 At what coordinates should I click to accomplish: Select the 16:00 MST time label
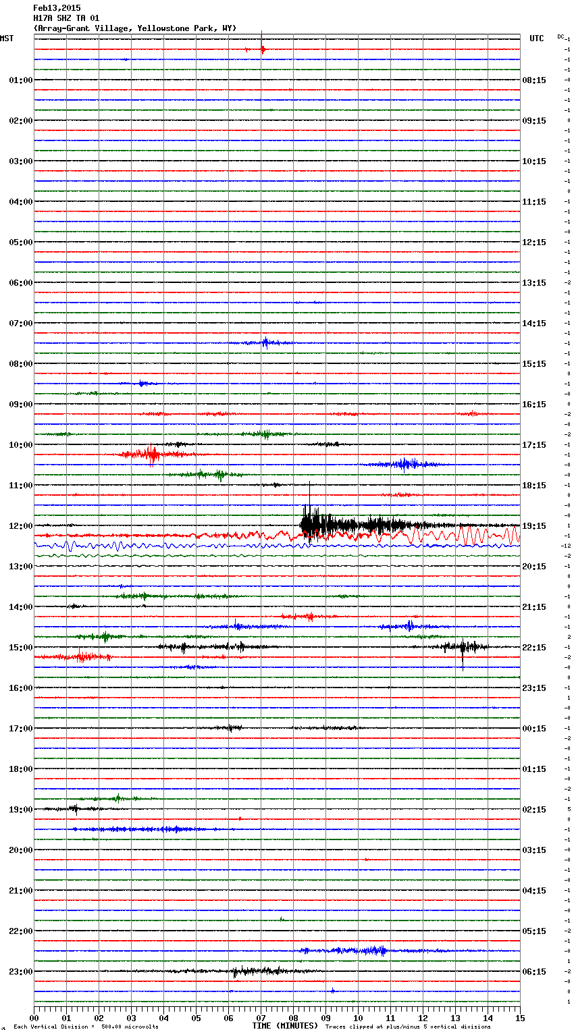[21, 688]
